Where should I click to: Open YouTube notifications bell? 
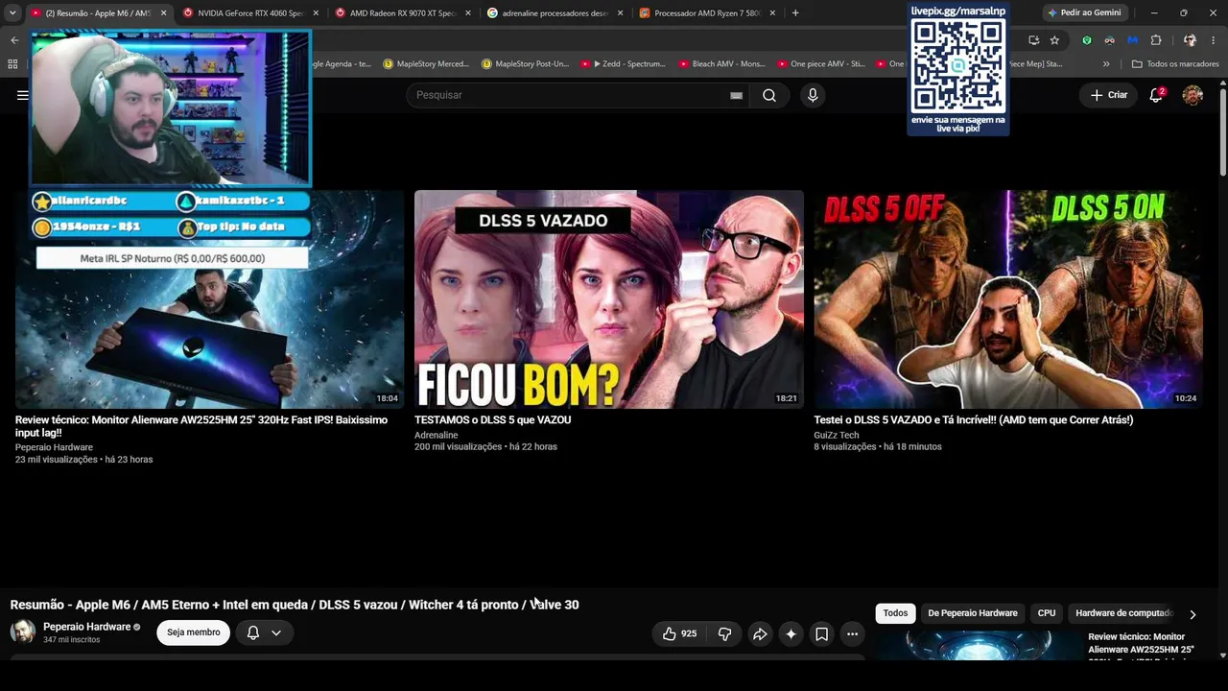(x=1156, y=95)
